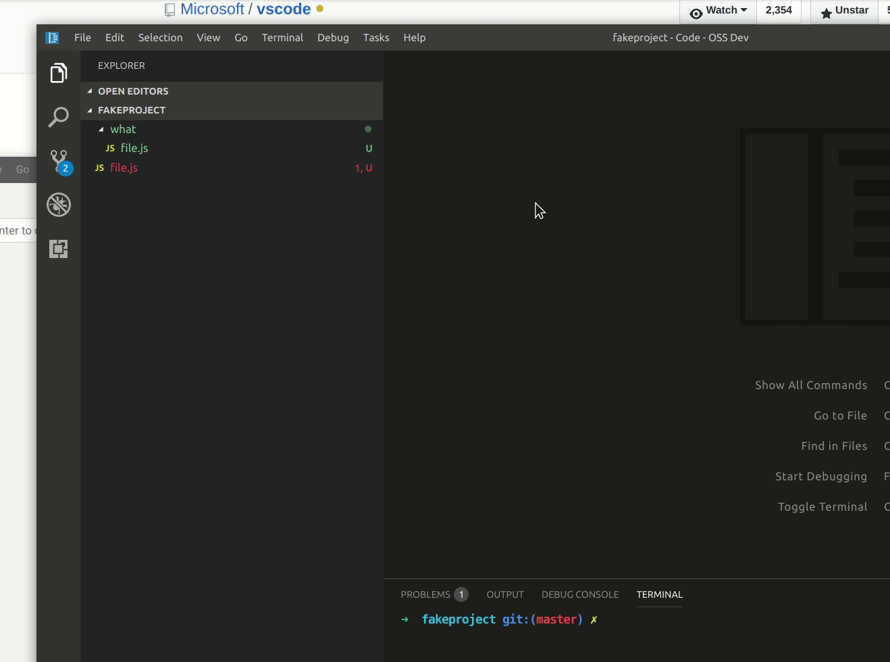The height and width of the screenshot is (662, 890).
Task: Click the '1, U' status on root file.js
Action: 364,168
